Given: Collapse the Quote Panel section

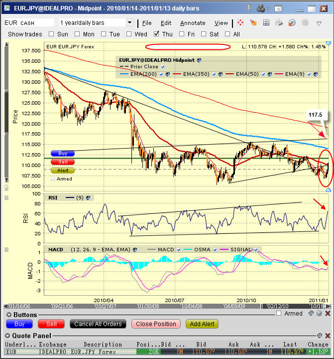Looking at the screenshot, I should pyautogui.click(x=7, y=336).
